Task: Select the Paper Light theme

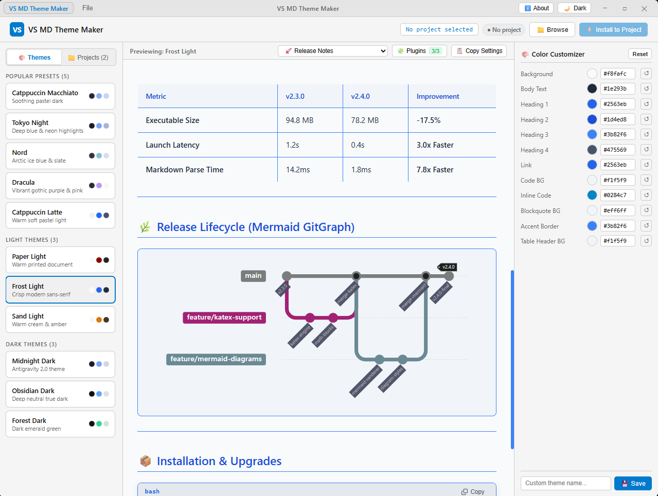Action: click(60, 260)
